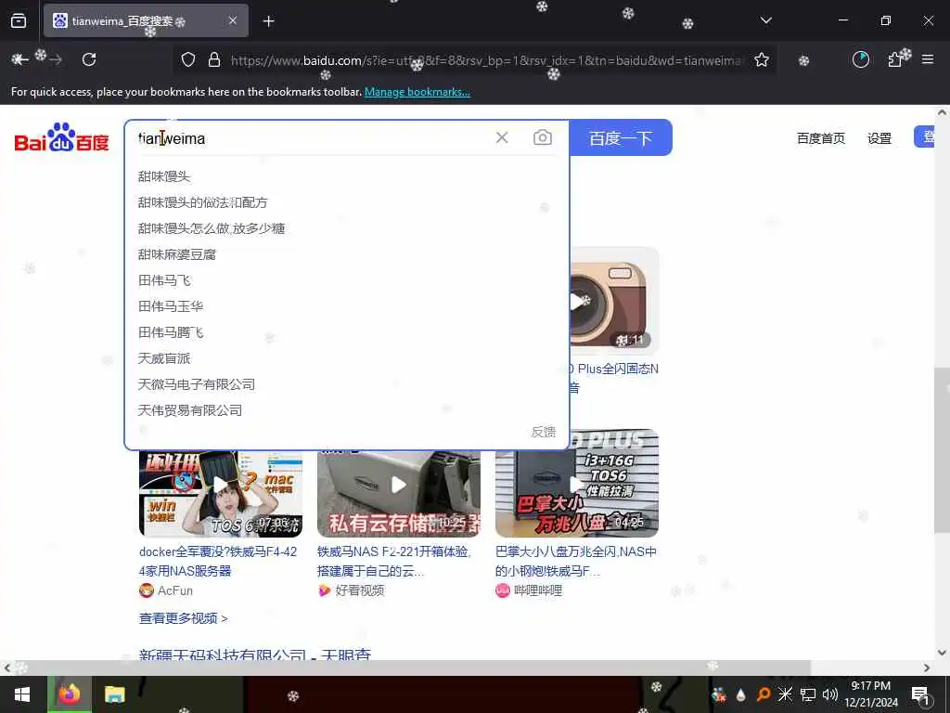Open the notification center icon
This screenshot has width=950, height=713.
(920, 694)
